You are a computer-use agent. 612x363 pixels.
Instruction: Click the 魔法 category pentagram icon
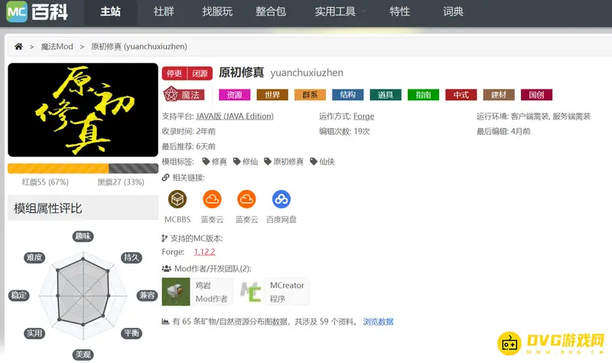171,95
